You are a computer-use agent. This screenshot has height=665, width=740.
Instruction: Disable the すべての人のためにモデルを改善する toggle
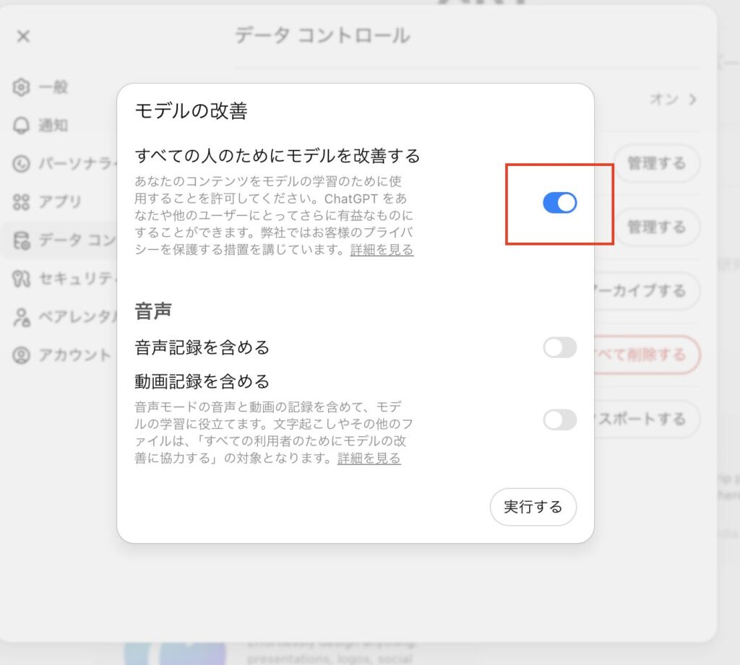pos(559,203)
